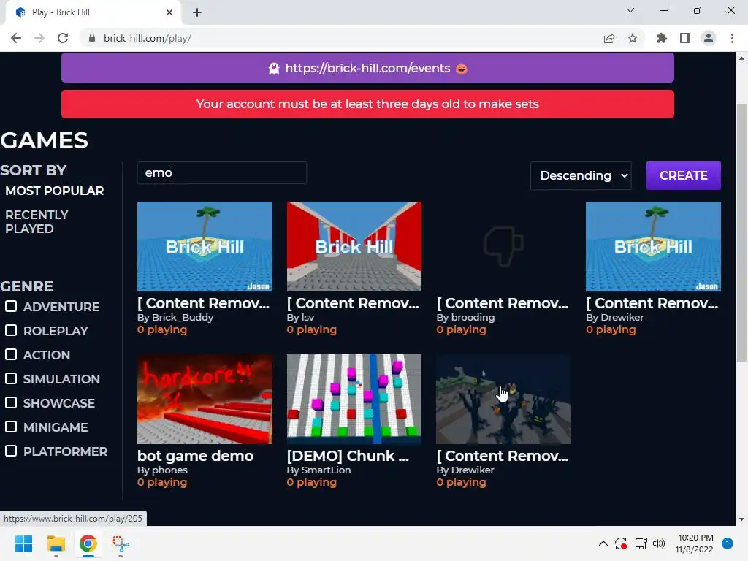Check the Adventure genre box
748x561 pixels.
coord(11,306)
